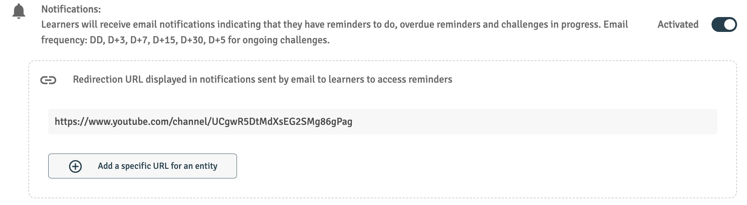Click the plus circle icon

(x=75, y=166)
